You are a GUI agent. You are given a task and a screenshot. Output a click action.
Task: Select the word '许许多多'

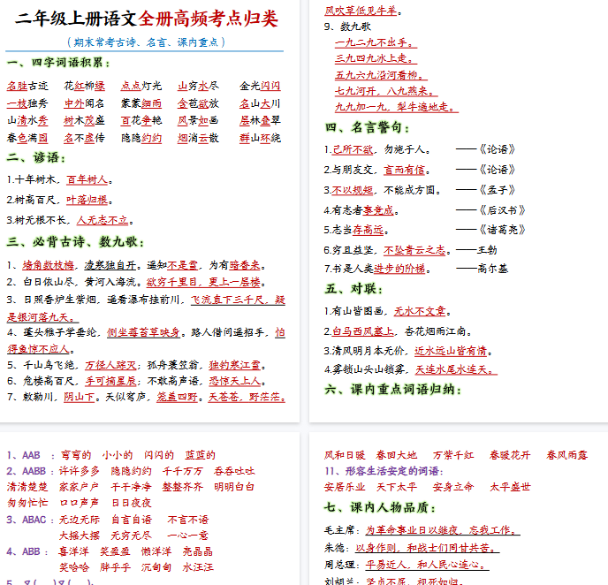(80, 471)
